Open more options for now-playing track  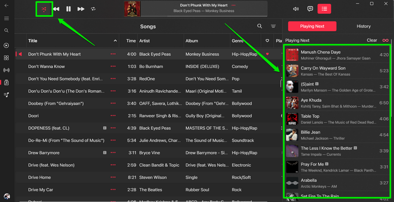click(x=233, y=5)
